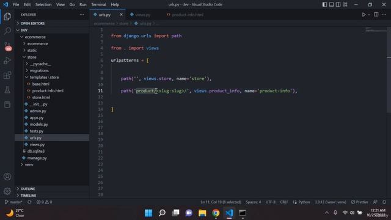The image size is (391, 220).
Task: Open the Extensions view
Action: coord(7,75)
